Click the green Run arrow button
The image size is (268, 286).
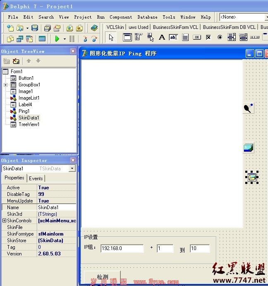(57, 39)
